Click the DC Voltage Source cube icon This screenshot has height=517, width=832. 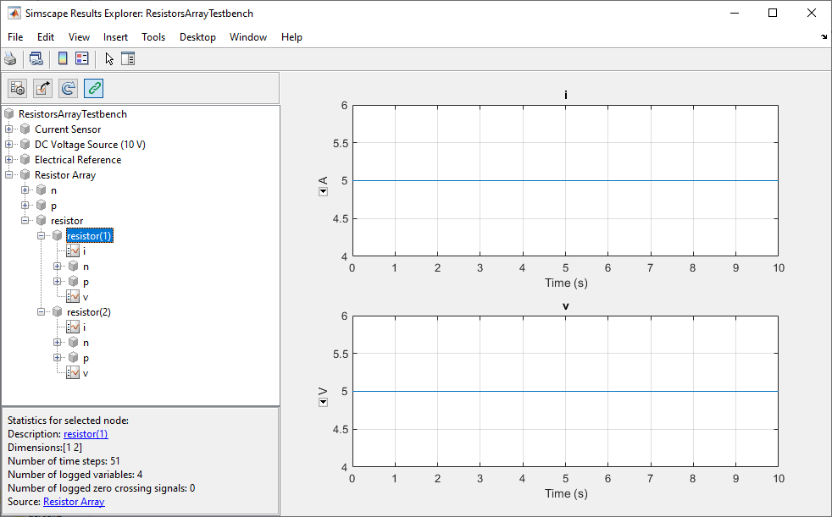[25, 145]
